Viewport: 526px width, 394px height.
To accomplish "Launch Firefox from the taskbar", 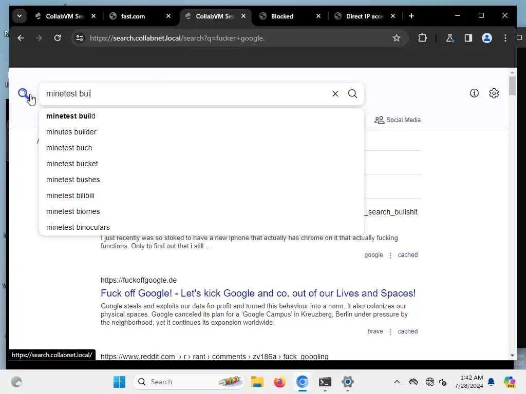I will click(279, 382).
